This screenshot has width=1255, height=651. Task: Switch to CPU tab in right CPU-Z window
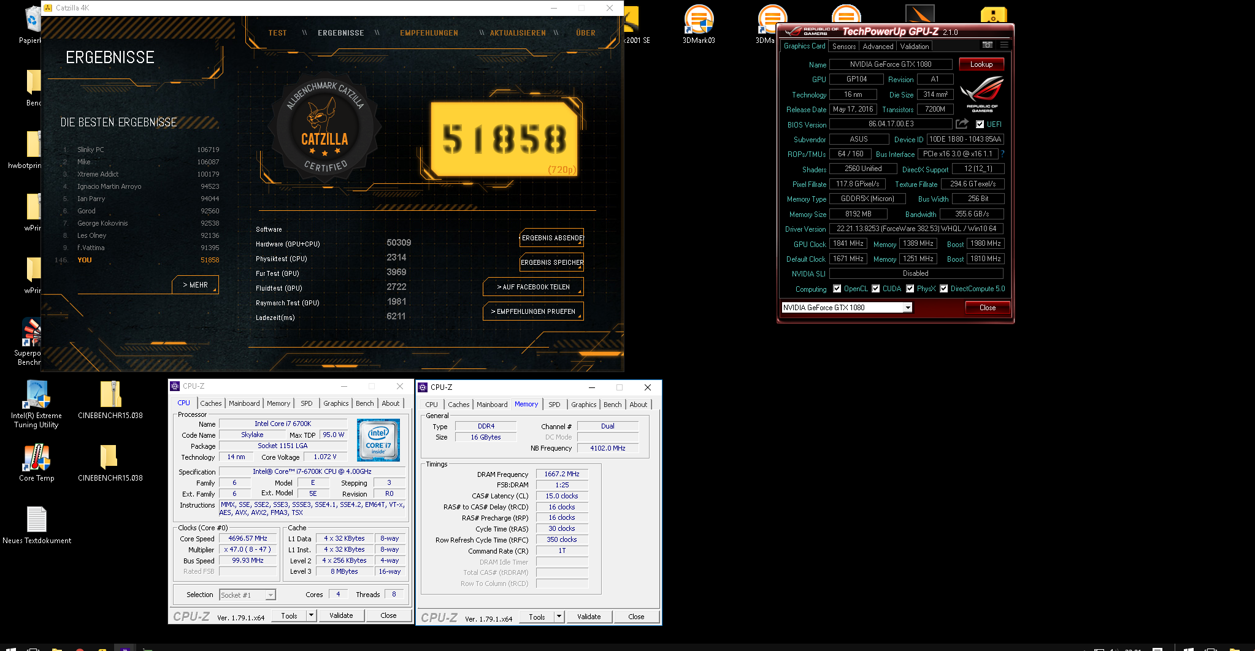pos(432,405)
